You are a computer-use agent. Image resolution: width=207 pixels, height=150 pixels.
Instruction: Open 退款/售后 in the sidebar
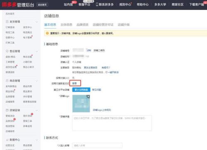pyautogui.click(x=10, y=57)
